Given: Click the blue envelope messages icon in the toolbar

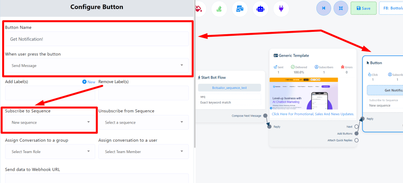Looking at the screenshot, I should click(239, 9).
